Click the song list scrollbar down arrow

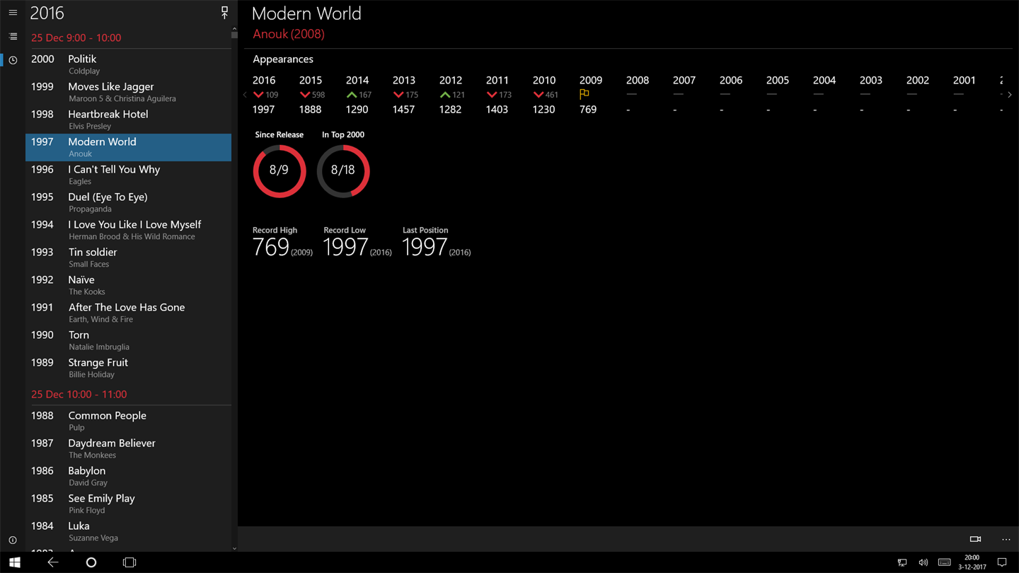234,548
